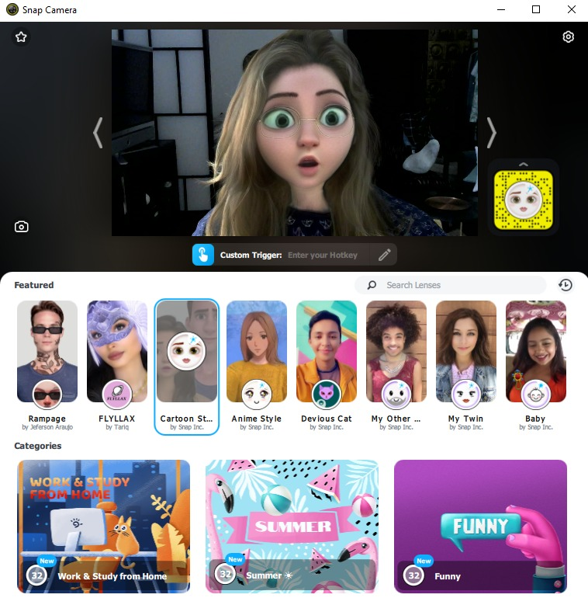Click the search magnifier icon
Image resolution: width=588 pixels, height=598 pixels.
[x=372, y=285]
